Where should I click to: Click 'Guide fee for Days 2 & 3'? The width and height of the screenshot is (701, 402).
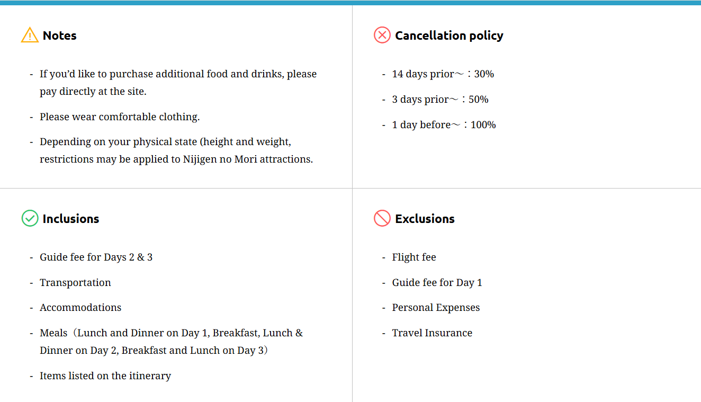(96, 257)
